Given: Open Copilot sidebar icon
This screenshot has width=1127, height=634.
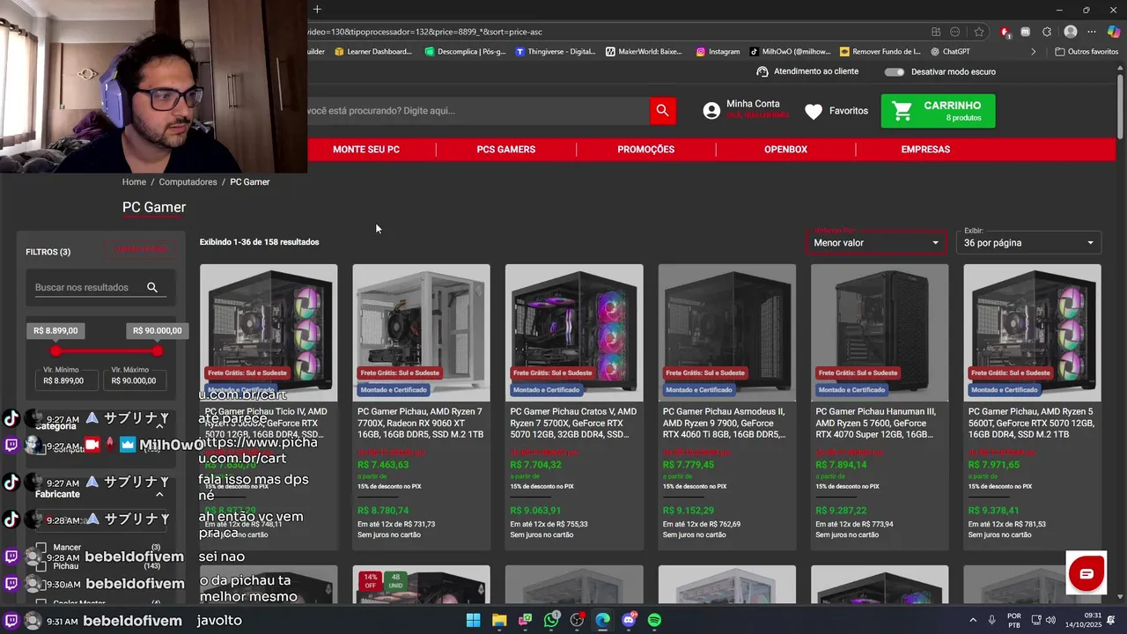Looking at the screenshot, I should click(x=1114, y=32).
